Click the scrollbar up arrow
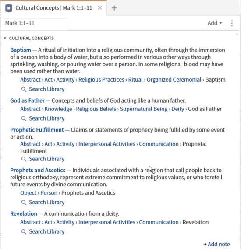241x249 pixels. coord(237,34)
